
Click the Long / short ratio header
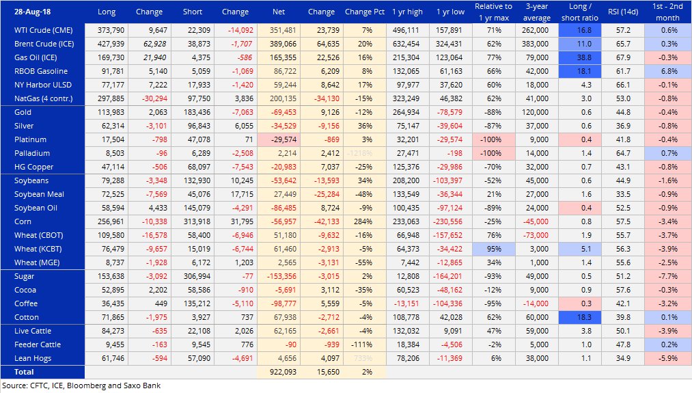pyautogui.click(x=581, y=12)
